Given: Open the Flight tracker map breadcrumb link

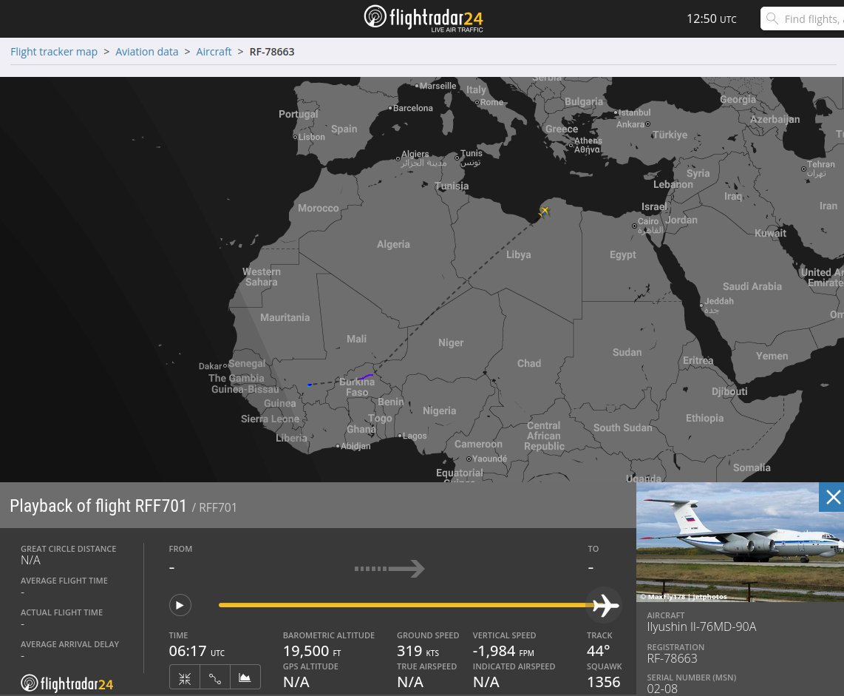Looking at the screenshot, I should (x=54, y=52).
